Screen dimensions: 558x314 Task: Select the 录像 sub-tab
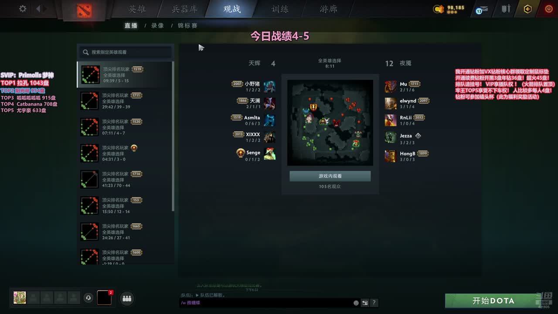pos(158,26)
